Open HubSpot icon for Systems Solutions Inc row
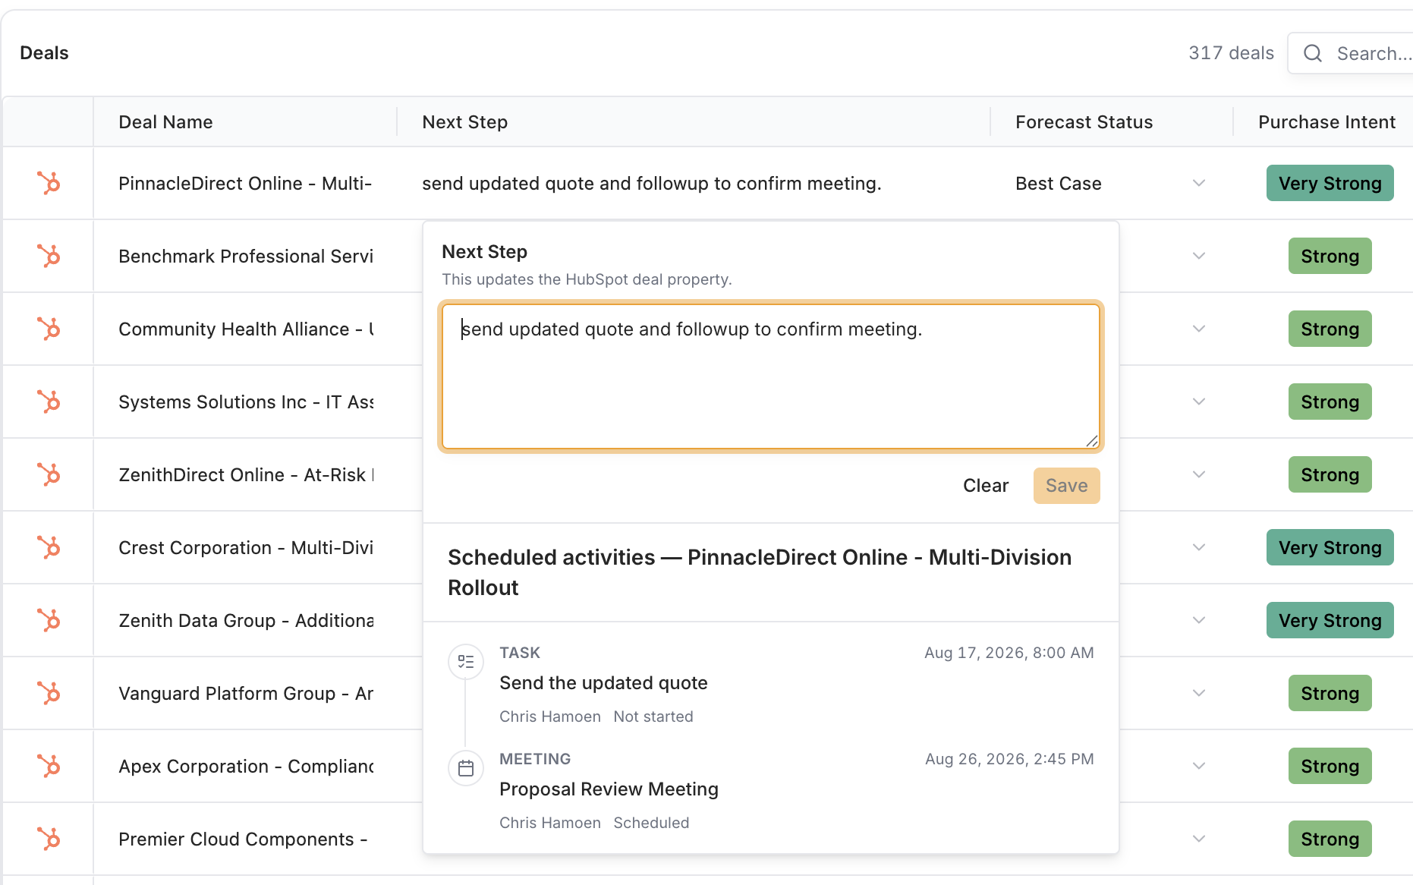 [x=49, y=402]
